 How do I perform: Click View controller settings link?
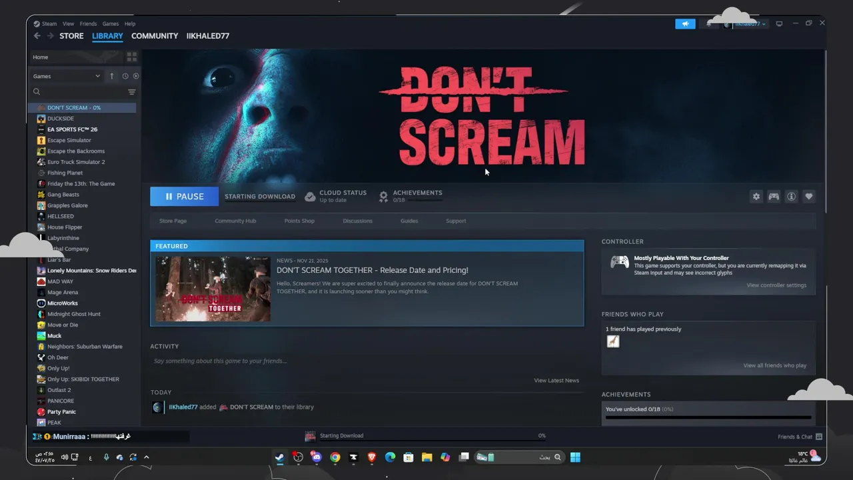click(776, 285)
